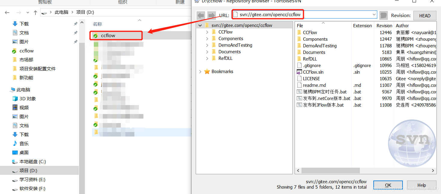The height and width of the screenshot is (194, 441).
Task: Select 桌面 in Explorer sidebar
Action: coord(24,152)
